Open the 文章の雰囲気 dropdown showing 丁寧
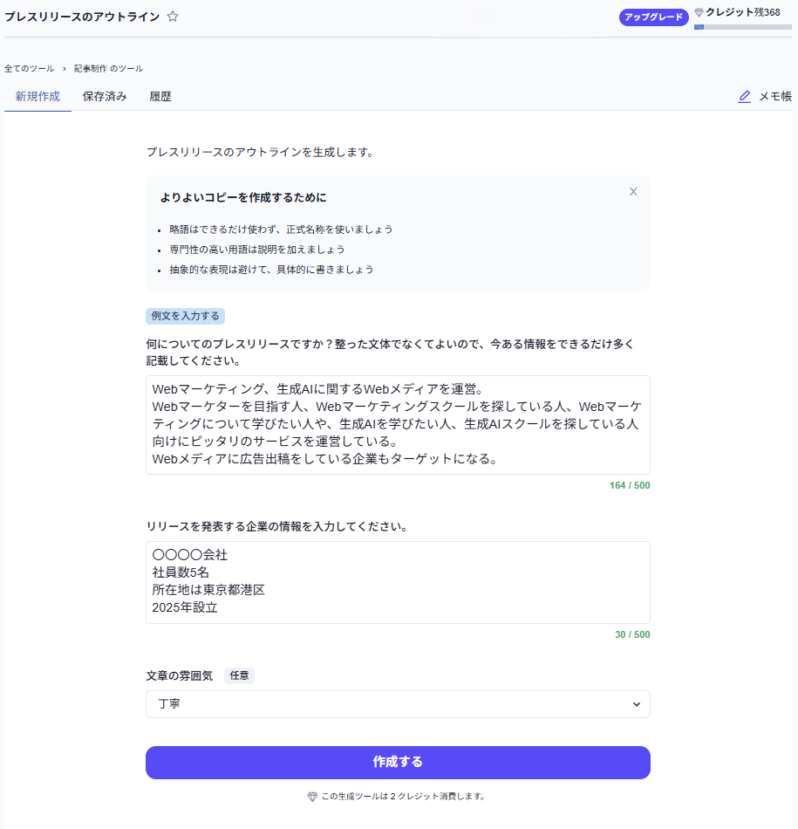This screenshot has height=829, width=798. coord(398,704)
